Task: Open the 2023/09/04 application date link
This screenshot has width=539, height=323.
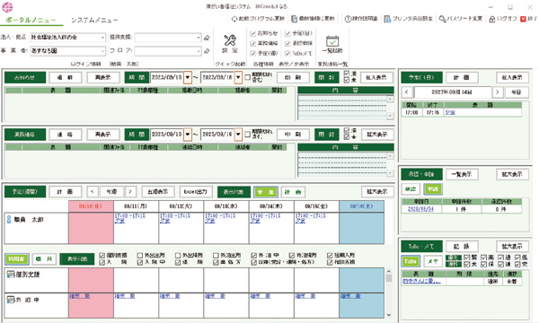Action: (420, 209)
